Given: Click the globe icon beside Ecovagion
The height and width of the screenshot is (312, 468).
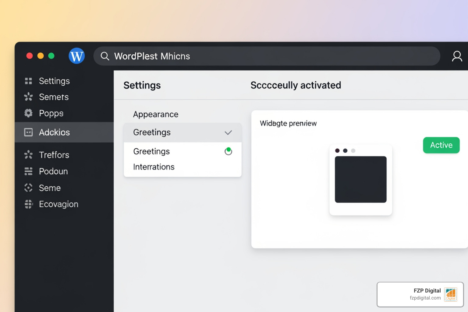Looking at the screenshot, I should (x=28, y=204).
